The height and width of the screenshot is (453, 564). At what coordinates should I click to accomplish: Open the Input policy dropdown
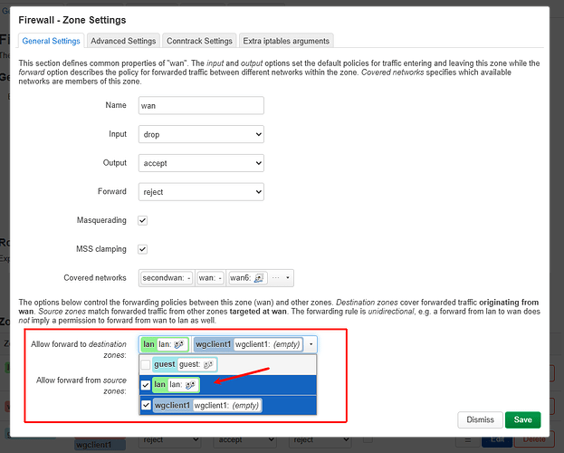tap(201, 134)
